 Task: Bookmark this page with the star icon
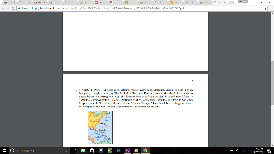[265, 8]
